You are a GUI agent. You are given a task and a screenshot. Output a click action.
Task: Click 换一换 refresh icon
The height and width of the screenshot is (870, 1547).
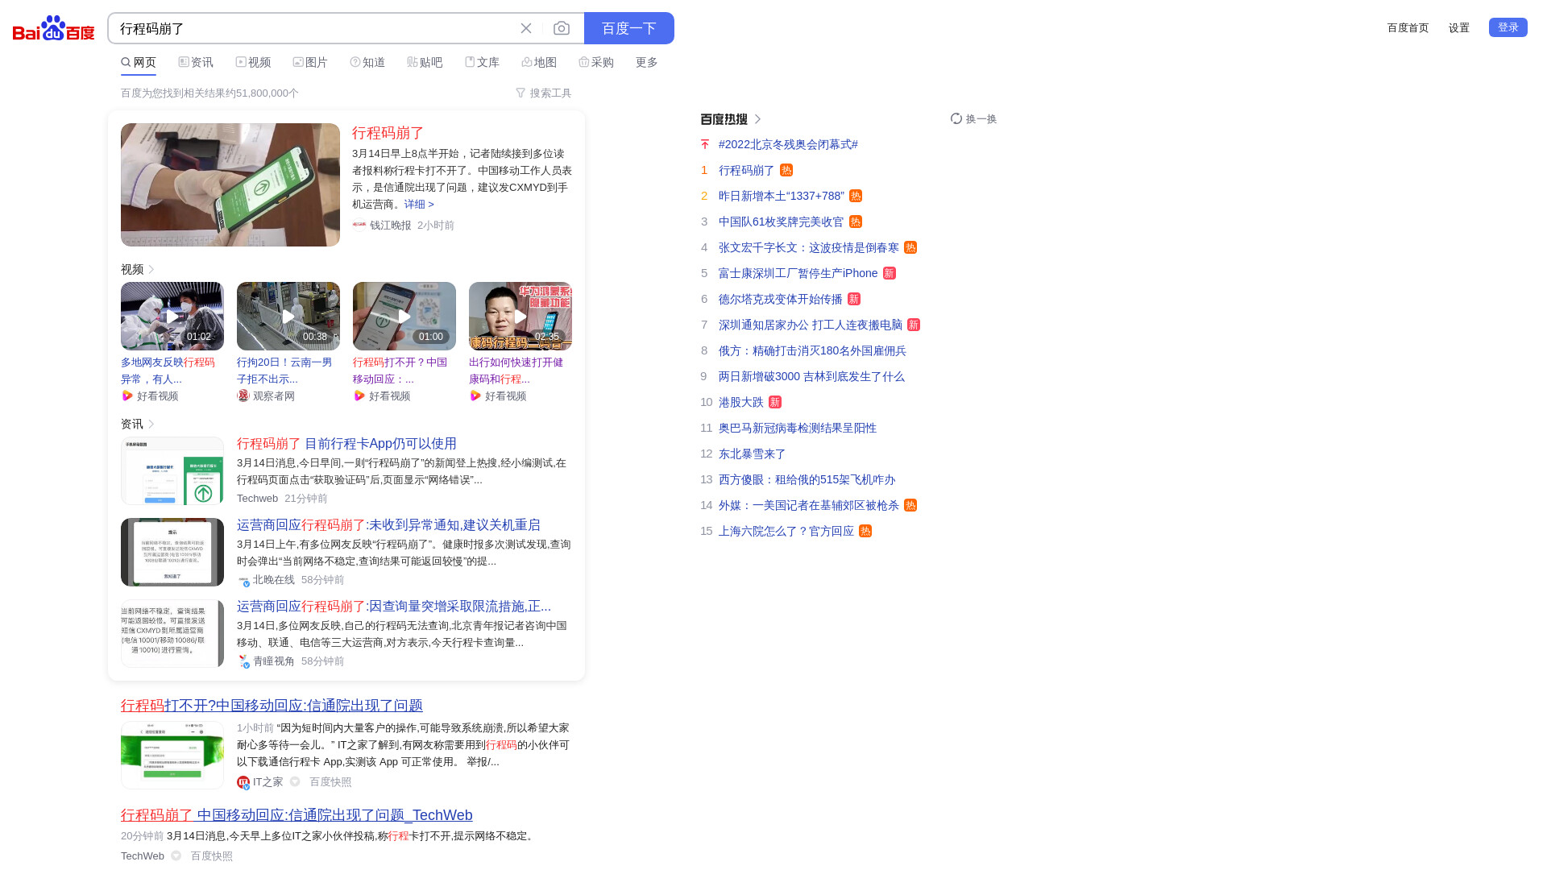pos(956,118)
